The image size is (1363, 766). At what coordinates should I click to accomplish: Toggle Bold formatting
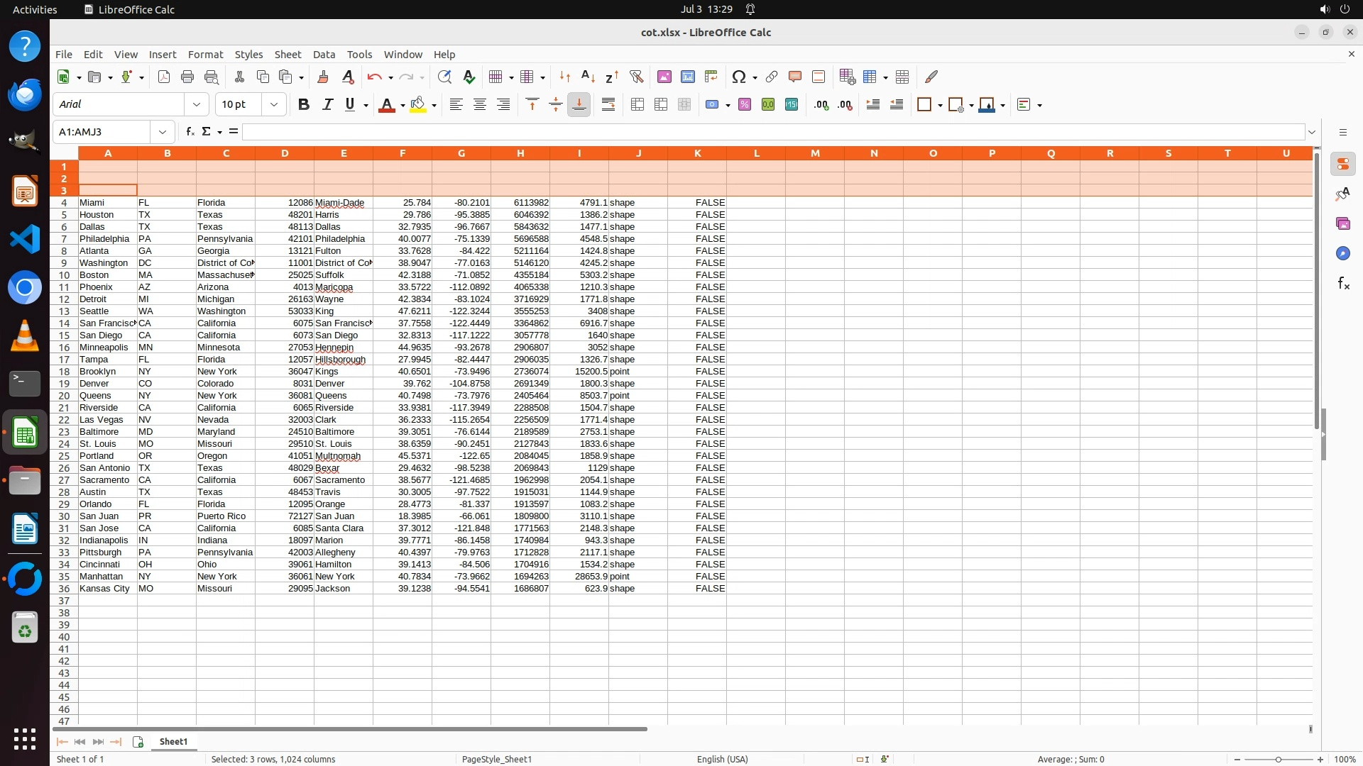304,105
